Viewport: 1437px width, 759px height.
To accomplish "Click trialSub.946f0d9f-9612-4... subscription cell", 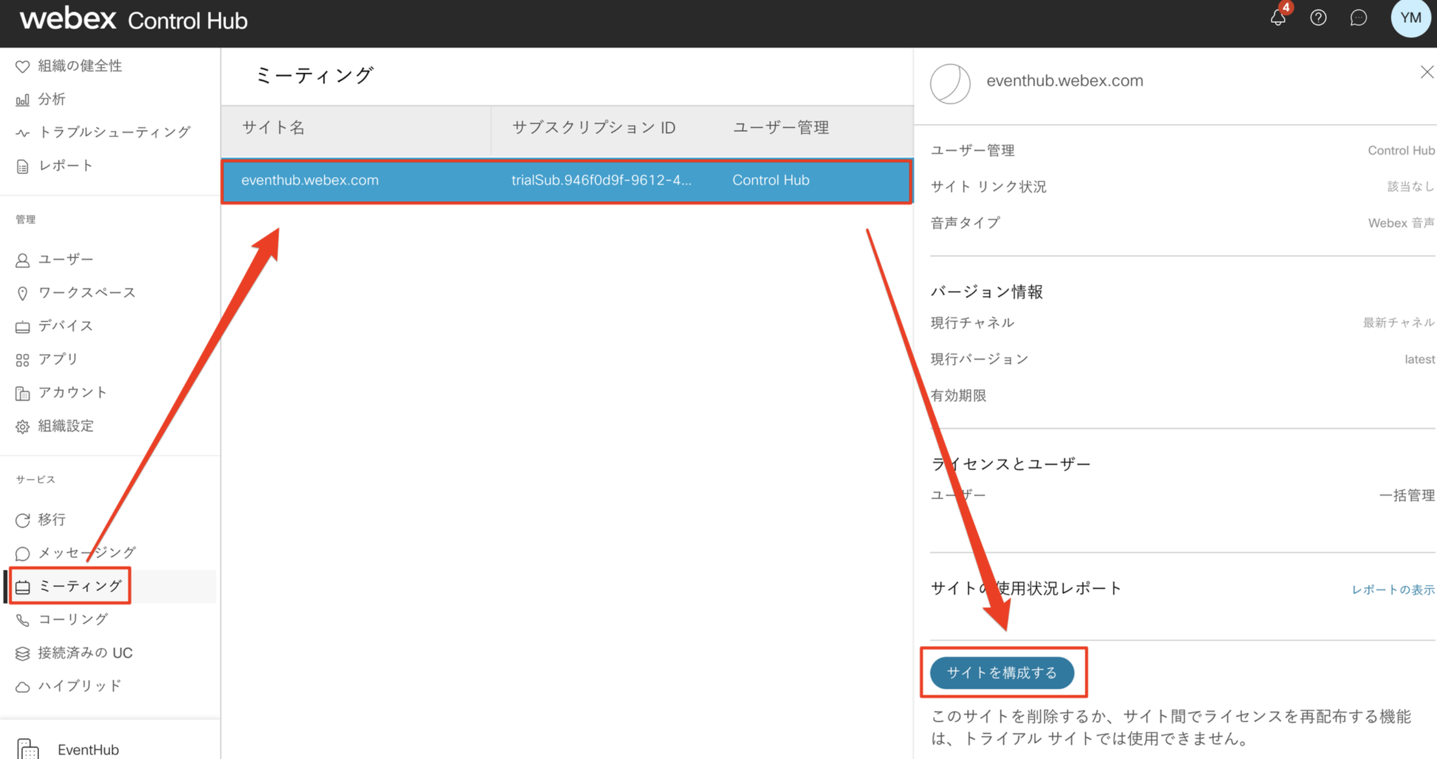I will 601,180.
